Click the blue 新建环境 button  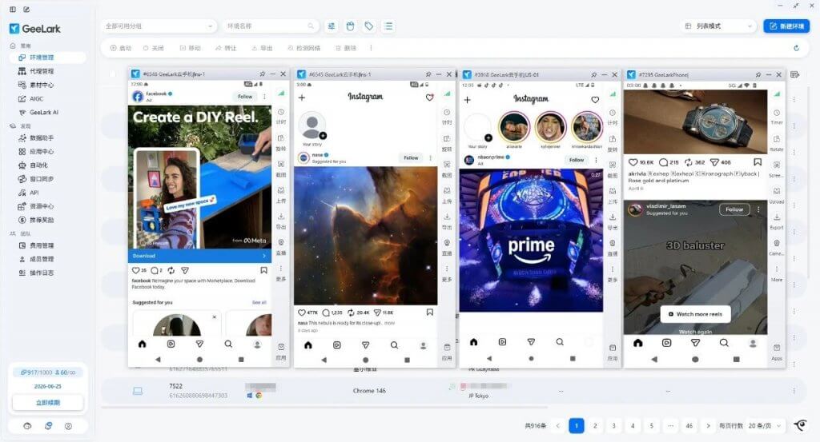coord(786,26)
